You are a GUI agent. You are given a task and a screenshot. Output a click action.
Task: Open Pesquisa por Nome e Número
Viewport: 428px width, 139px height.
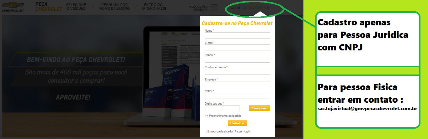tap(114, 7)
